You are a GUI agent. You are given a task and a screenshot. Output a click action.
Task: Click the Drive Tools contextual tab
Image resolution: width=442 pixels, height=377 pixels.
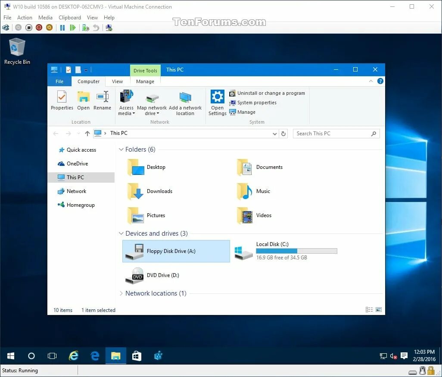(145, 71)
